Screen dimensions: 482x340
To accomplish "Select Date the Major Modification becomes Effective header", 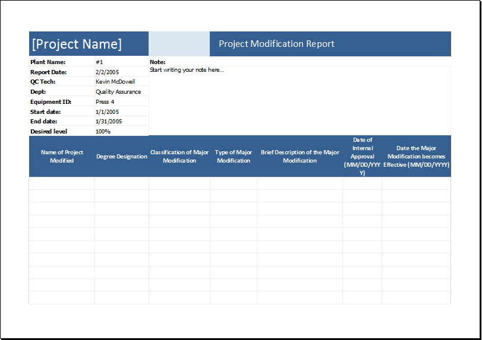I will coord(417,156).
